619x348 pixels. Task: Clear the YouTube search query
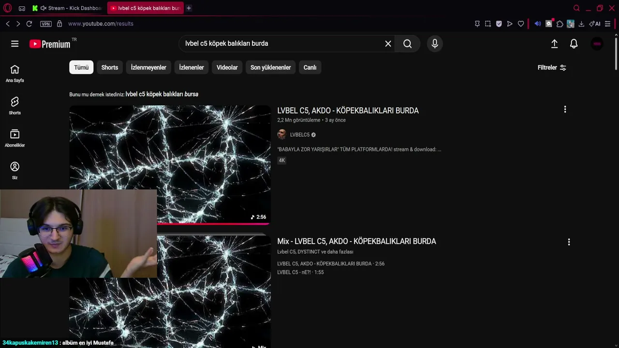click(x=388, y=43)
